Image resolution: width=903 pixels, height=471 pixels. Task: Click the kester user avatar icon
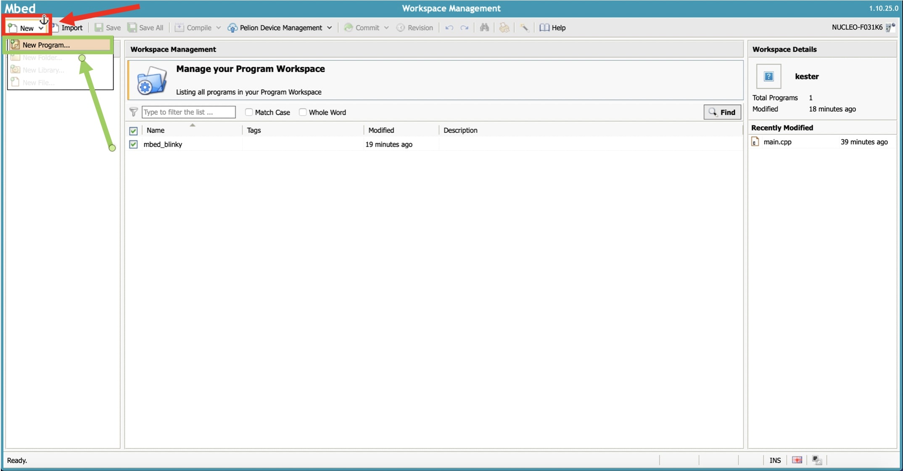point(768,76)
